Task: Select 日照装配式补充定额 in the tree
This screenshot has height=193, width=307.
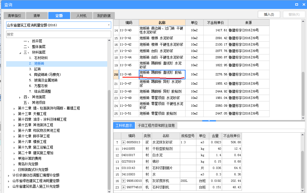Action: point(33,170)
